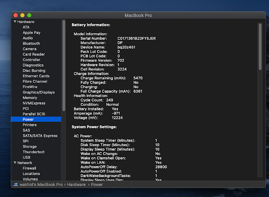Viewport: 269px width, 197px height.
Task: Select PCI in the sidebar
Action: pos(26,108)
